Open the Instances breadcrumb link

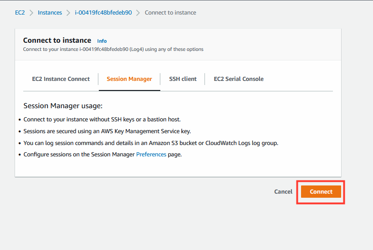click(50, 13)
